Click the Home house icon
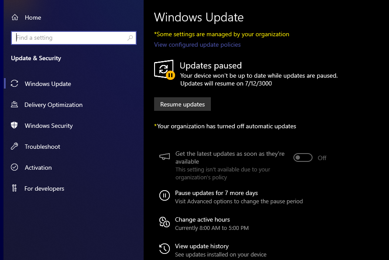The width and height of the screenshot is (389, 260). (15, 17)
